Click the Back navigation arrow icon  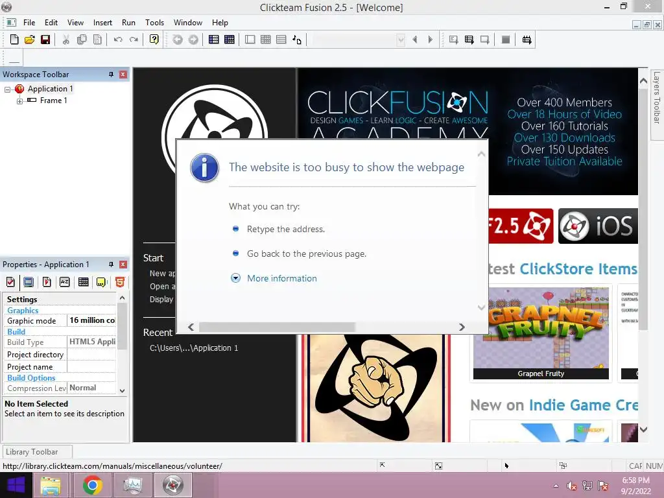click(178, 40)
